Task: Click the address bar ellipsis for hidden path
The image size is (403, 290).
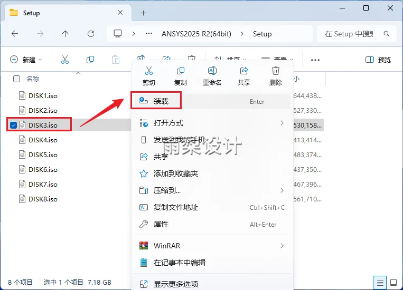Action: coord(149,34)
